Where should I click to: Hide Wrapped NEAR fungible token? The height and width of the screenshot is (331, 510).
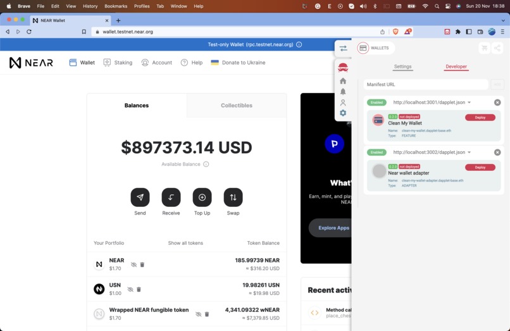point(199,314)
